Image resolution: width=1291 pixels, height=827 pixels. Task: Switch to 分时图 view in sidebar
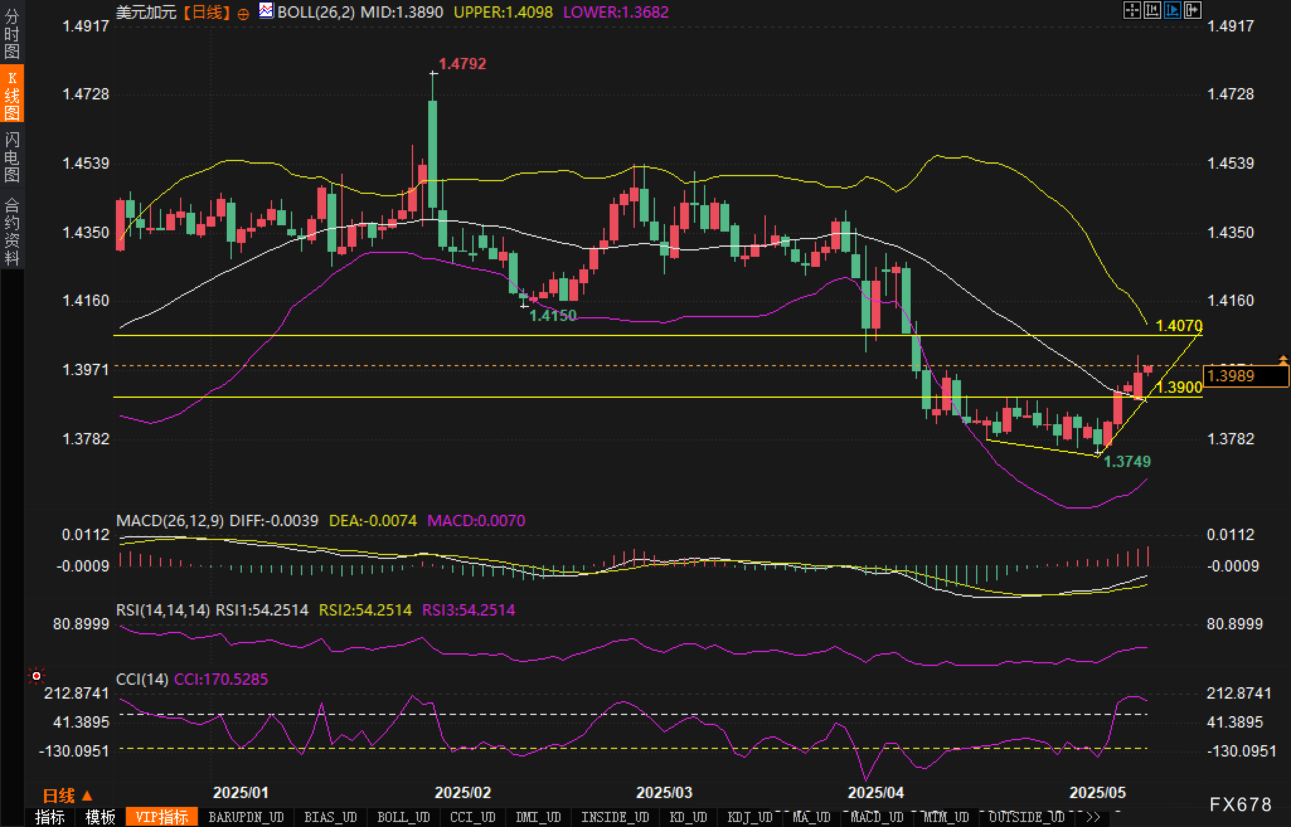tap(12, 34)
